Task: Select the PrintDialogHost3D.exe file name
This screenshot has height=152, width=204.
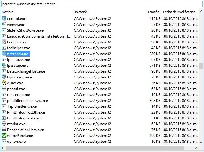Action: pyautogui.click(x=26, y=112)
